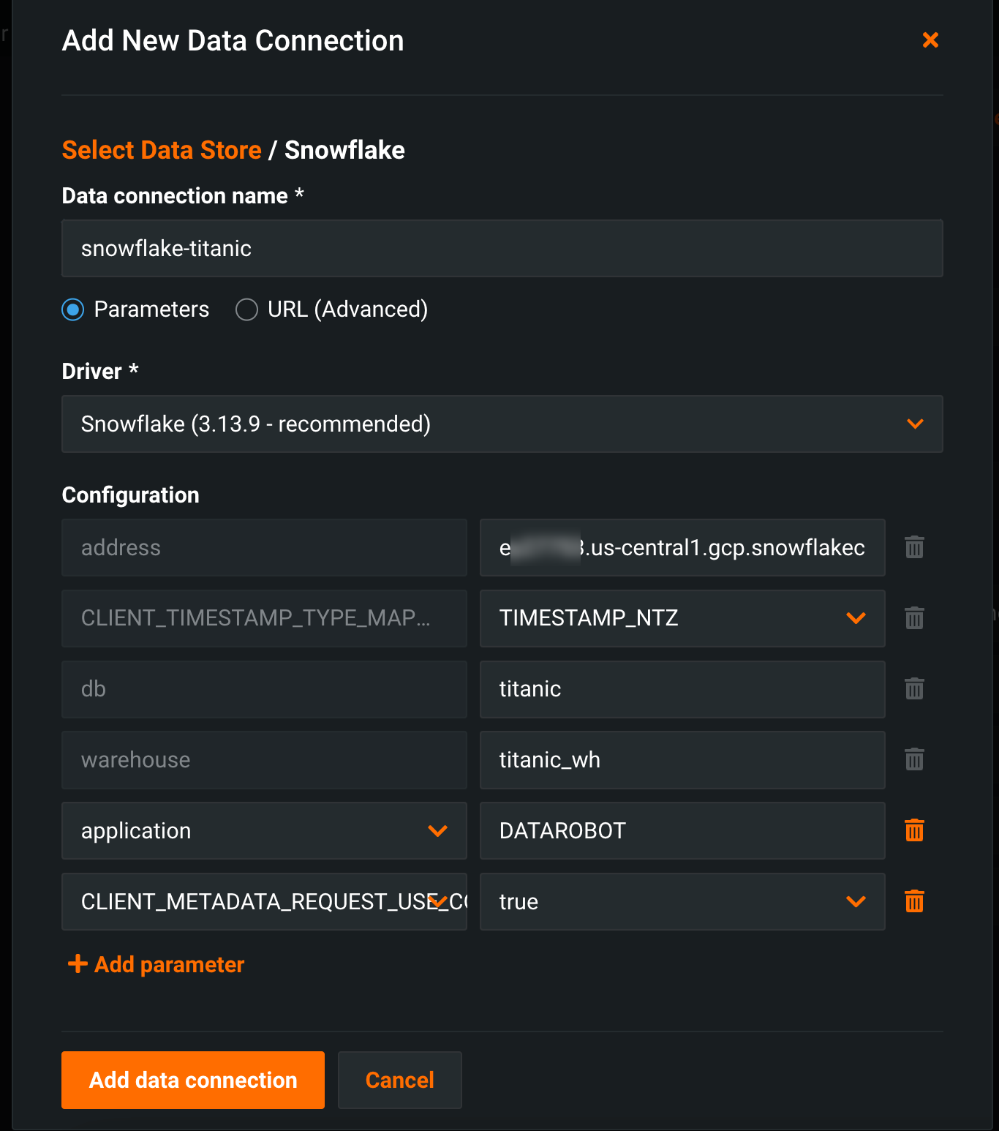The height and width of the screenshot is (1131, 999).
Task: Expand the true value dropdown
Action: 856,901
